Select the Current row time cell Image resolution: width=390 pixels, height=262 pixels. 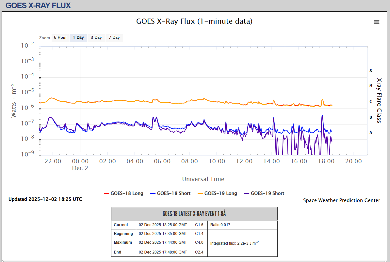[x=163, y=225]
